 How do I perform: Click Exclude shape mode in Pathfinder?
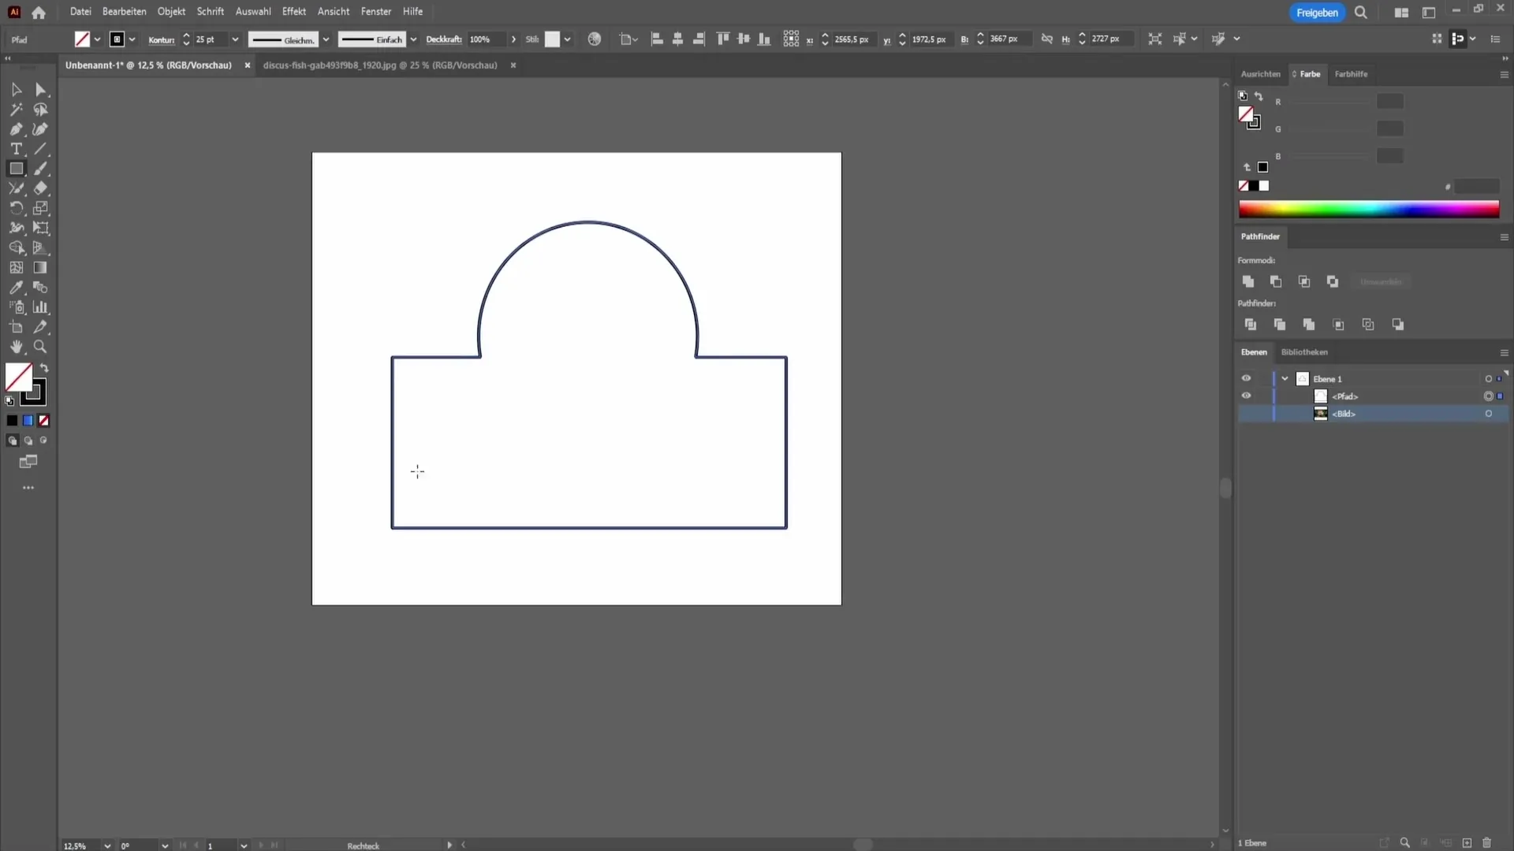click(x=1333, y=281)
